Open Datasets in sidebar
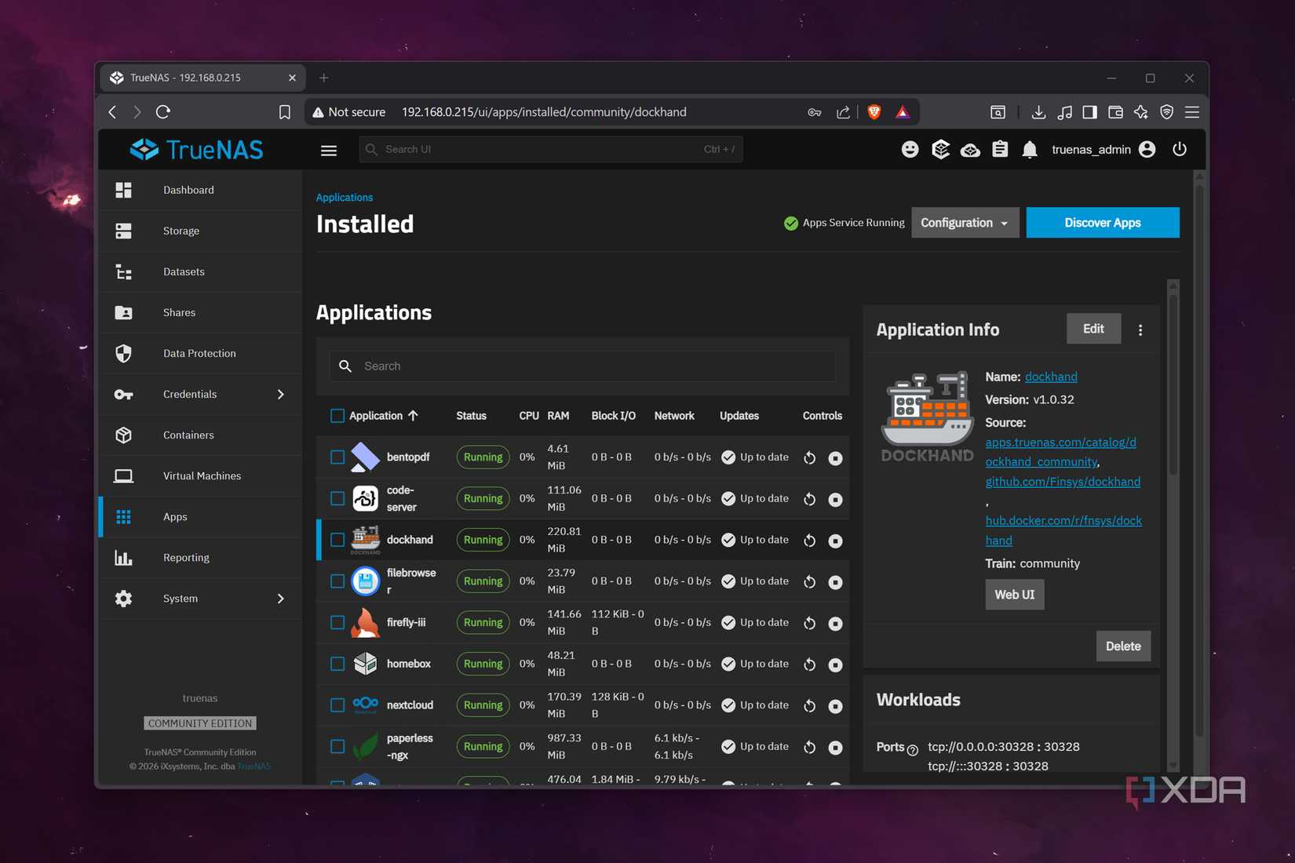1295x863 pixels. pos(201,271)
